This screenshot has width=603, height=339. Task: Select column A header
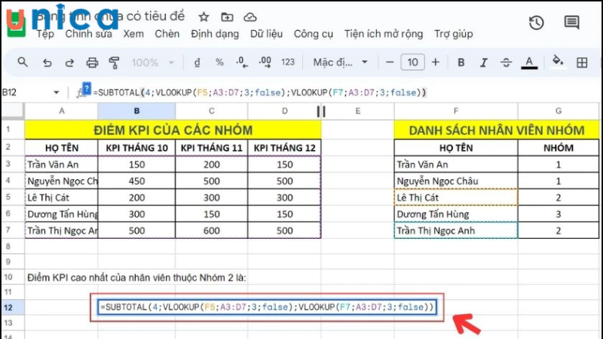pyautogui.click(x=62, y=111)
